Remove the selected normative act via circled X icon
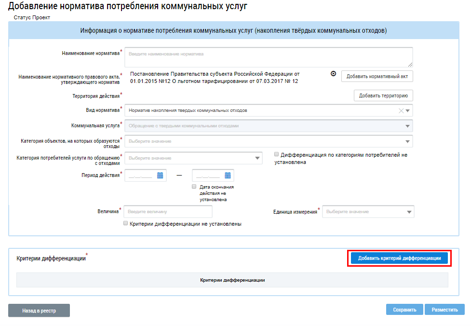Viewport: 471px width, 326px height. 333,74
